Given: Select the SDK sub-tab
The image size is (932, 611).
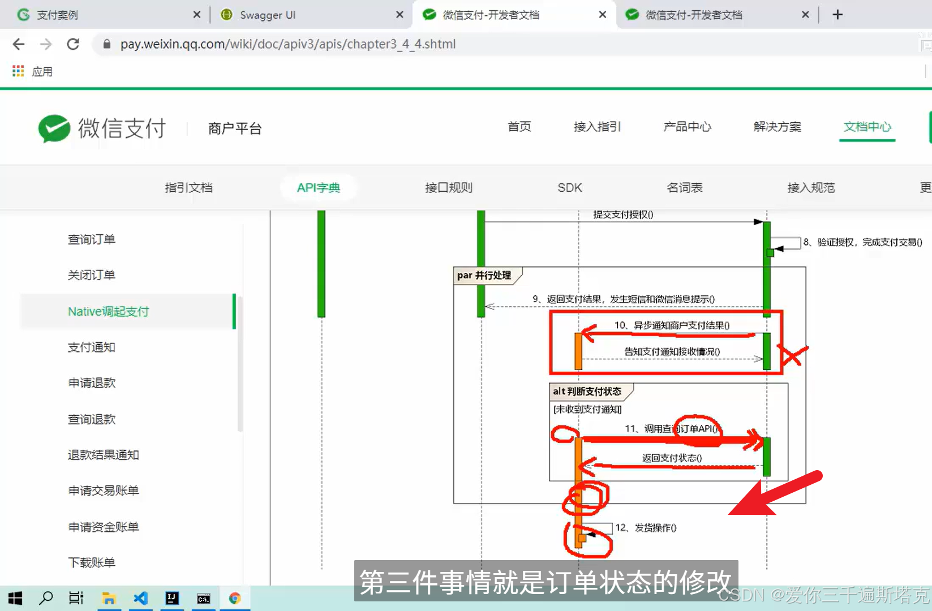Looking at the screenshot, I should [570, 188].
